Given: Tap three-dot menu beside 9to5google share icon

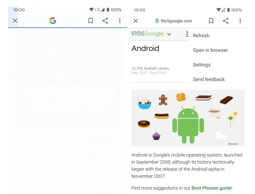Looking at the screenshot, I should [240, 21].
